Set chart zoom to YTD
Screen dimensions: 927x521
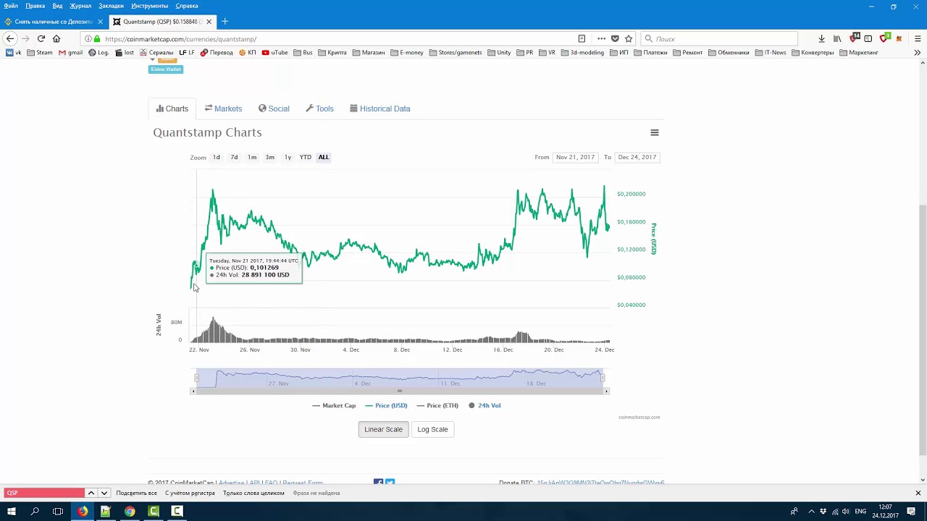pos(306,157)
